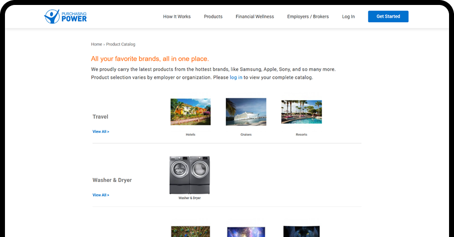Go to Home breadcrumb link
454x237 pixels.
[96, 44]
